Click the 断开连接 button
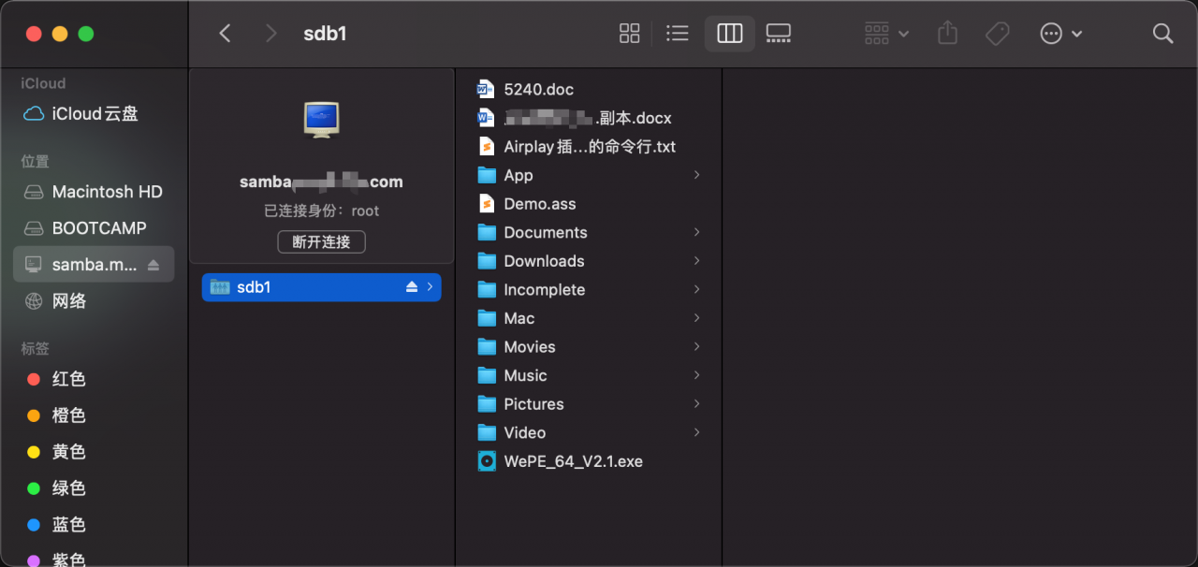 point(321,241)
